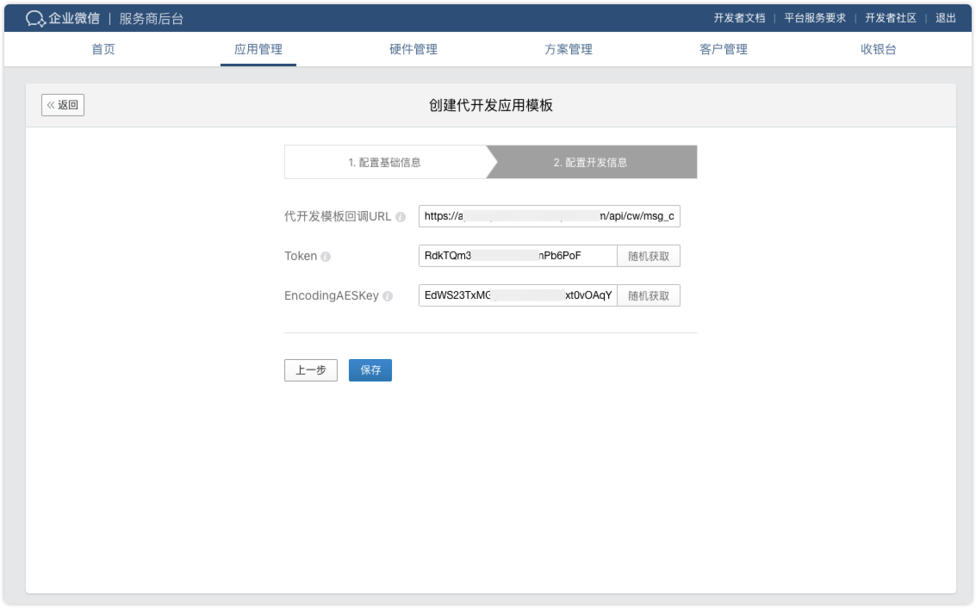This screenshot has width=976, height=608.
Task: Open 开发者文档 link in header
Action: [739, 18]
